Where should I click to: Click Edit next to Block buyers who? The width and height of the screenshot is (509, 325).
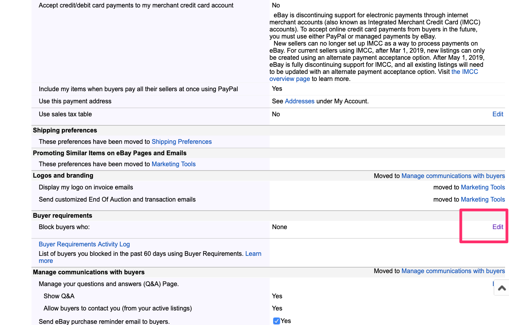pyautogui.click(x=498, y=227)
